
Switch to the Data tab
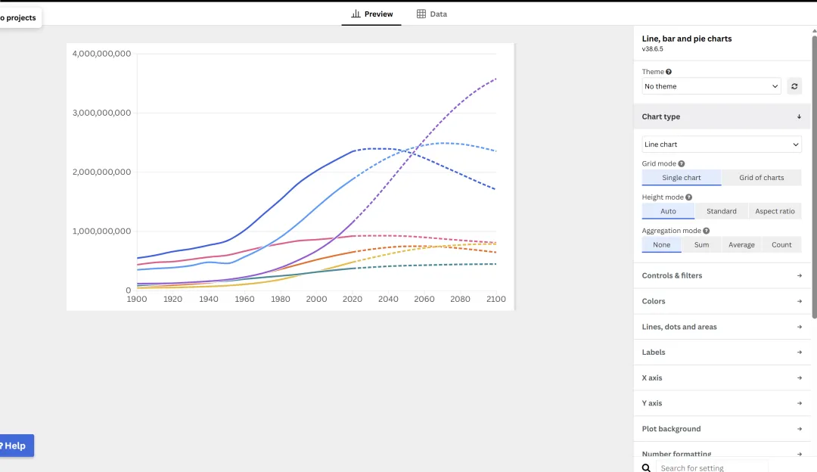432,14
